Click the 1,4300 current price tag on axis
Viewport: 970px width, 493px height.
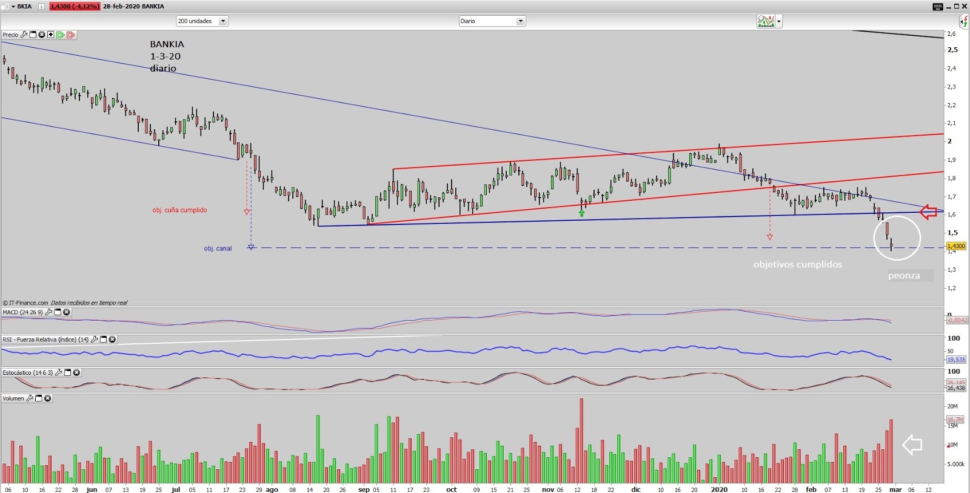pos(956,246)
